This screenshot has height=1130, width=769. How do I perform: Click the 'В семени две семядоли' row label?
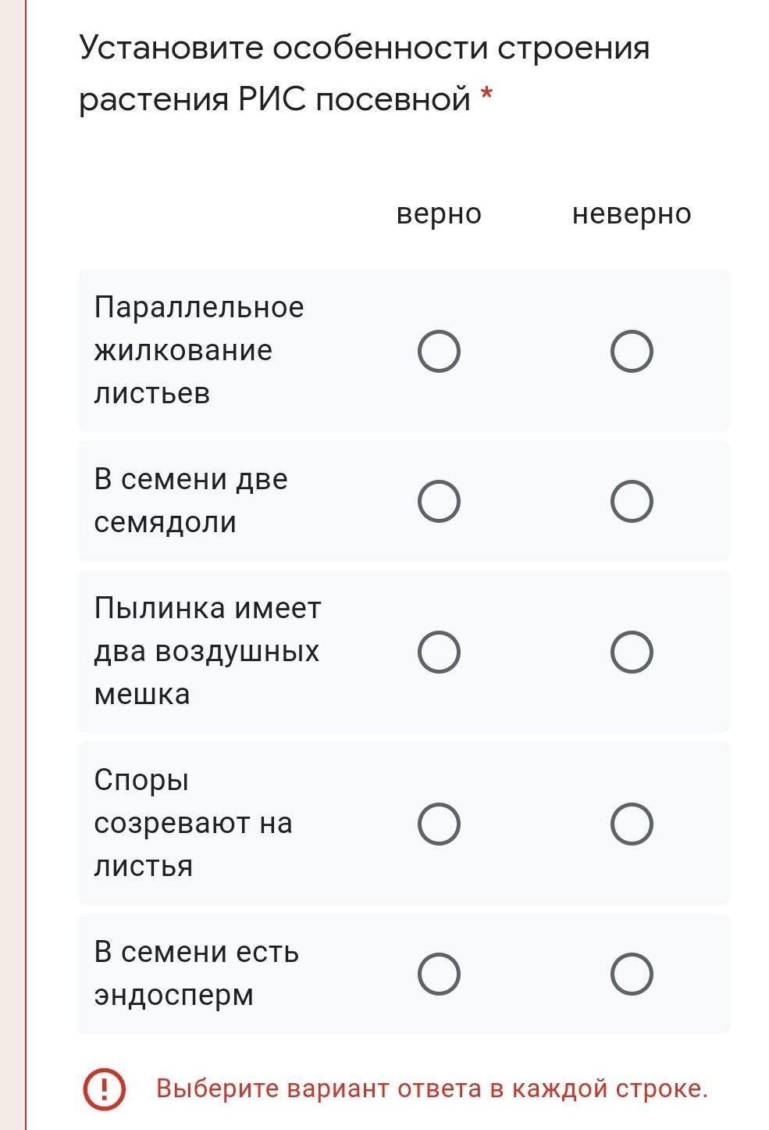tap(190, 500)
